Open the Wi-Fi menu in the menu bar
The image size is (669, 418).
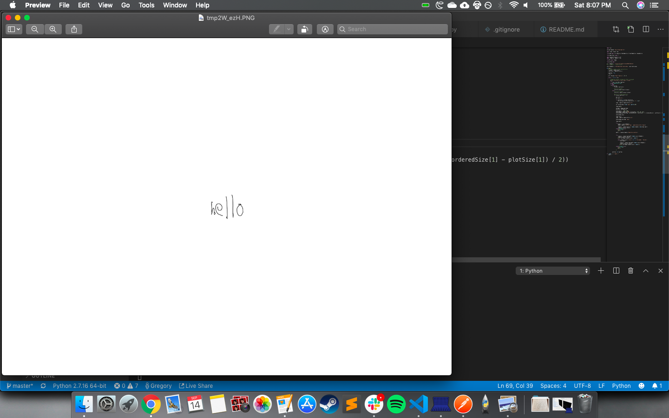pyautogui.click(x=513, y=5)
